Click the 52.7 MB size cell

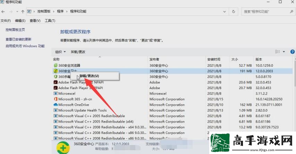pyautogui.click(x=245, y=65)
